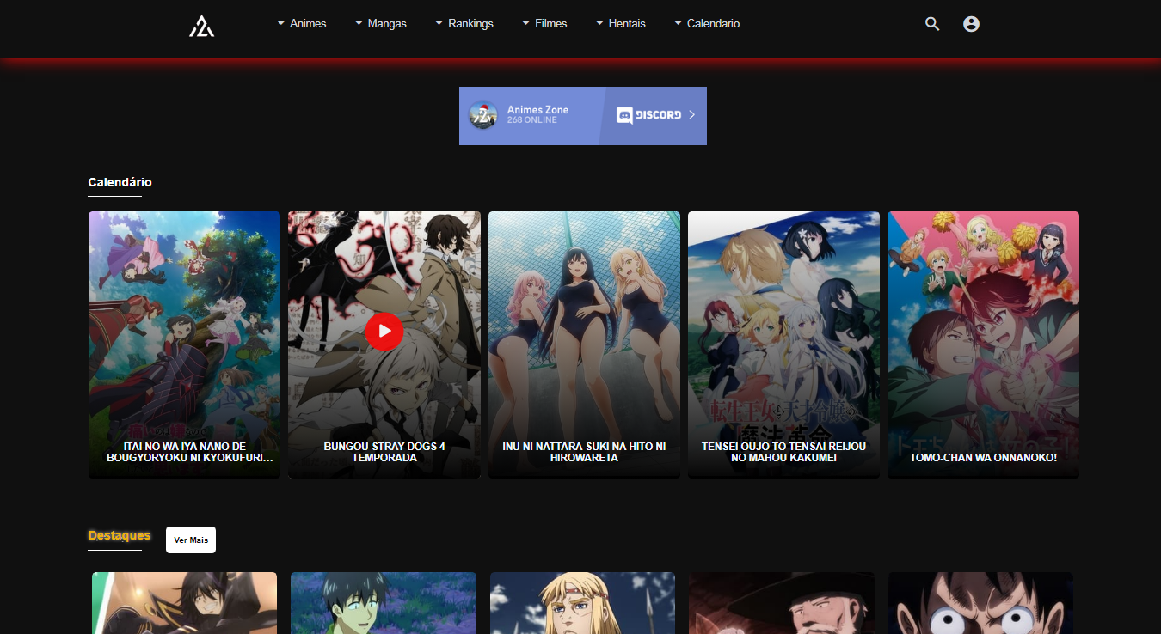Open Tomo-chan wa Onnanoko card

[x=983, y=344]
